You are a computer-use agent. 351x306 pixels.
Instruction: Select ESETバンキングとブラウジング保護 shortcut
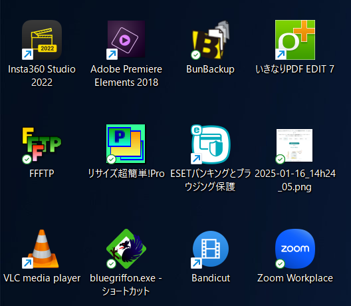(211, 144)
